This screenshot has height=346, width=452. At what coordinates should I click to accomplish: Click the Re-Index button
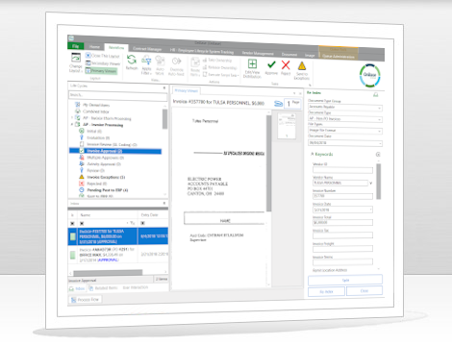pyautogui.click(x=326, y=291)
